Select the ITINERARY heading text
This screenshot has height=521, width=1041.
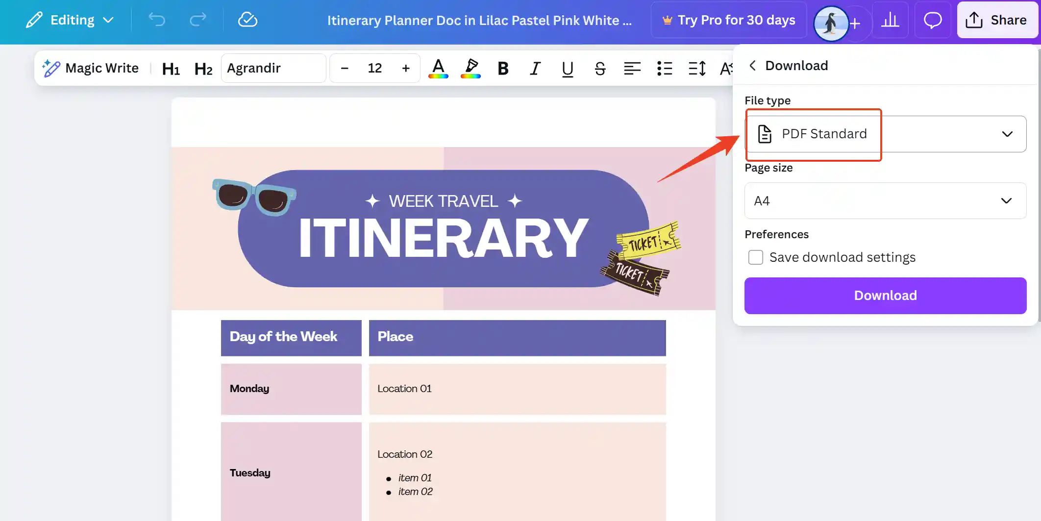pyautogui.click(x=444, y=238)
